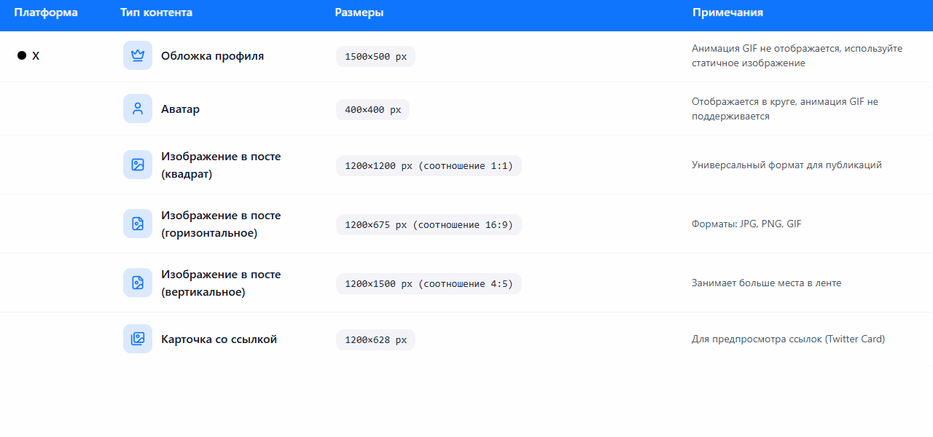This screenshot has height=437, width=933.
Task: Click the Примечания column header
Action: 727,12
